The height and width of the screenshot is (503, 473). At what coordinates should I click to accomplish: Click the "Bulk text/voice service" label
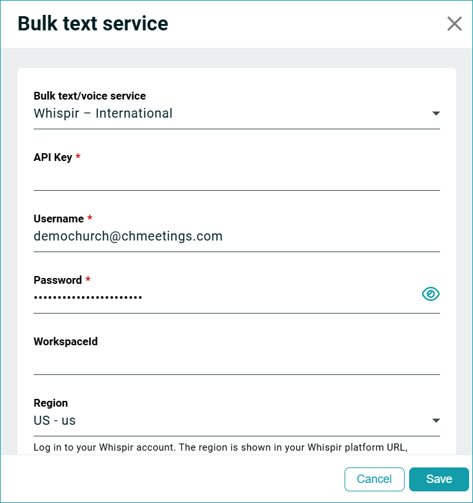click(90, 96)
